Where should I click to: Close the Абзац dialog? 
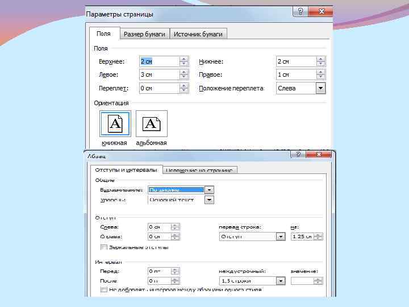(x=319, y=154)
